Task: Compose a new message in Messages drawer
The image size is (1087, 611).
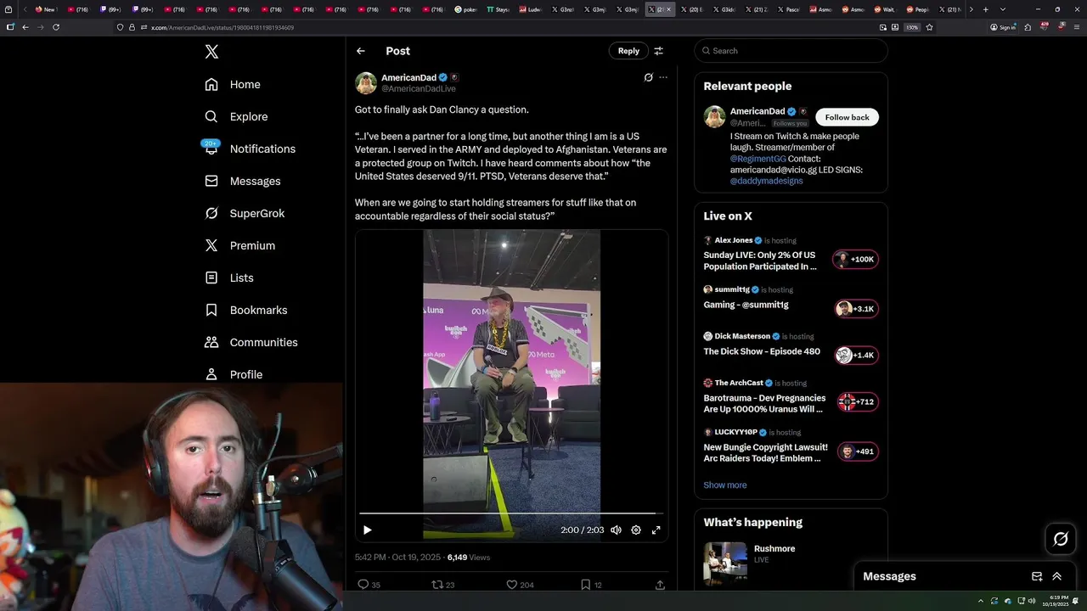Action: [1037, 576]
